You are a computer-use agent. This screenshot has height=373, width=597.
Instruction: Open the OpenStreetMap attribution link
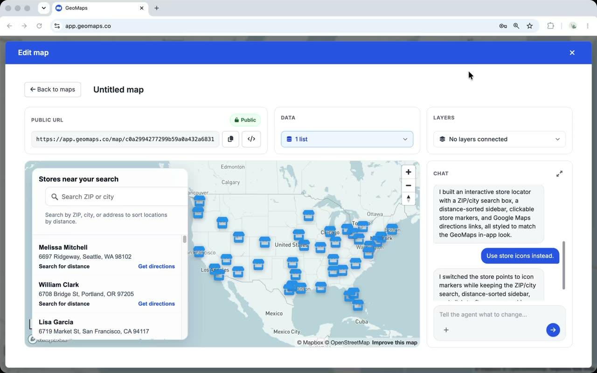[347, 343]
